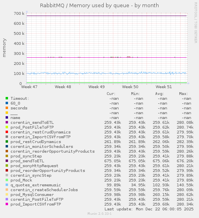Screen dimensions: 199x218
Task: Click prod_sendToETL max value 676.20k
Action: click(185, 161)
